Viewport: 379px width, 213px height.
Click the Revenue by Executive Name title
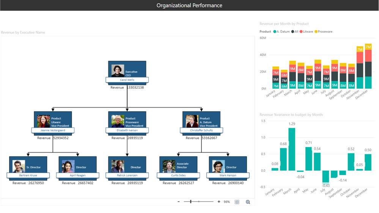[x=23, y=32]
